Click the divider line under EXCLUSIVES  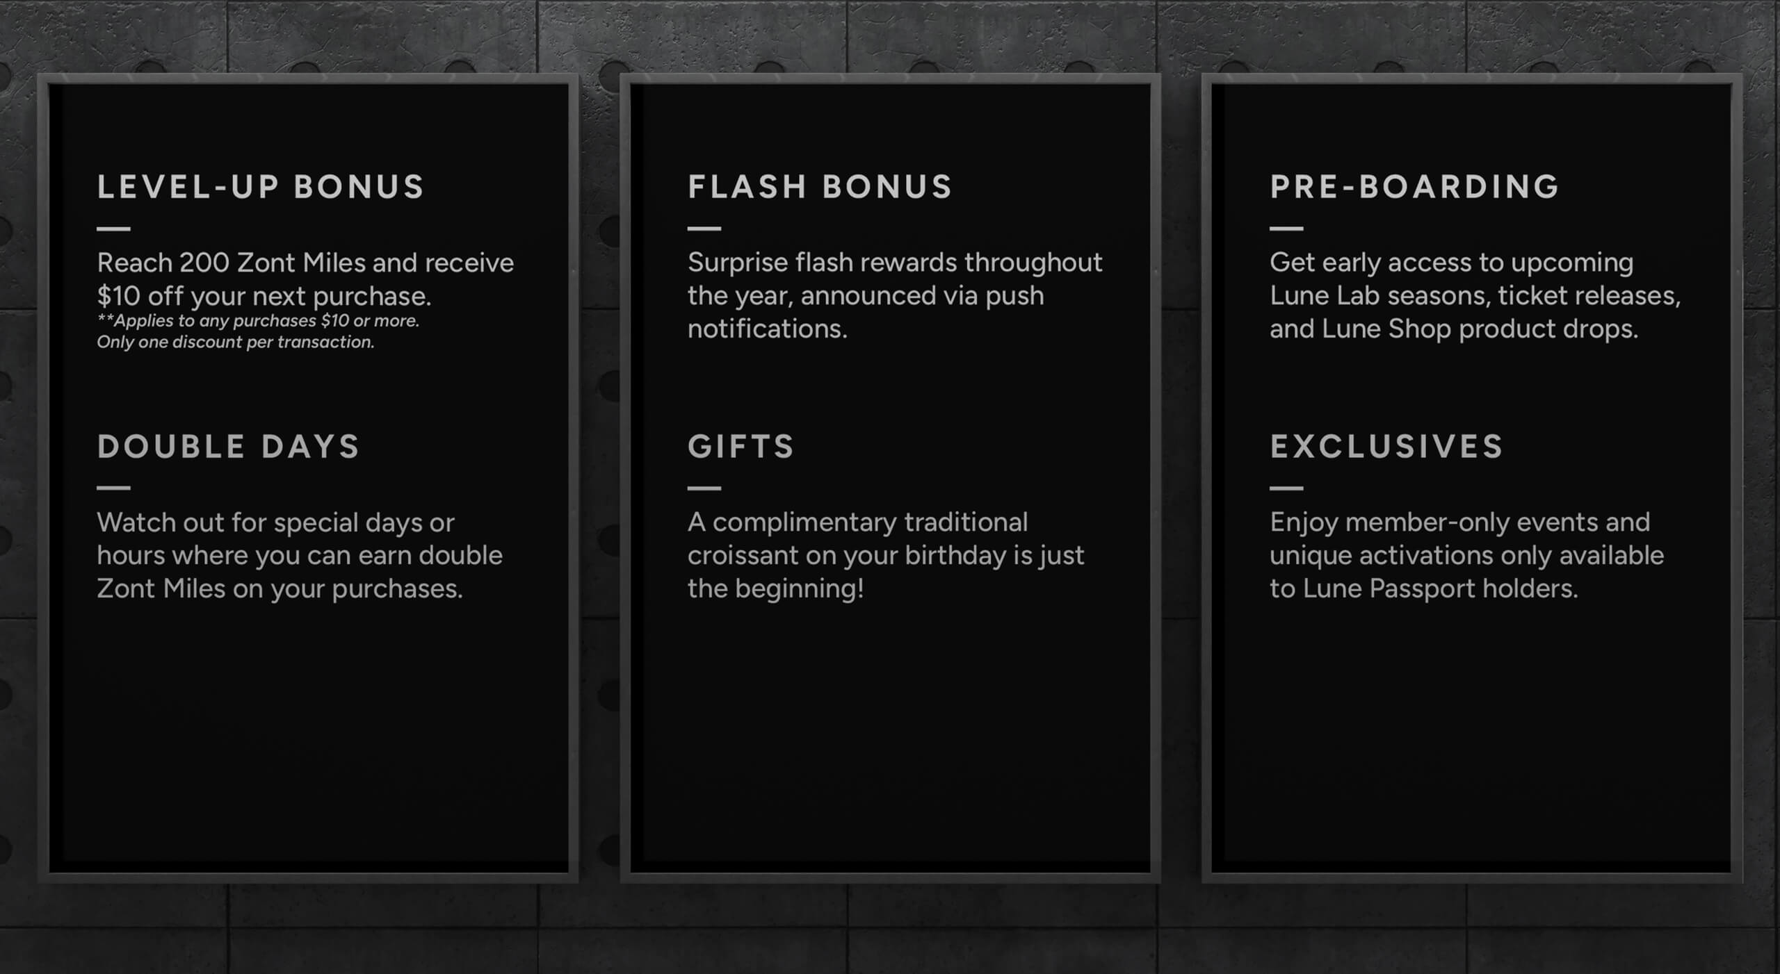coord(1286,488)
